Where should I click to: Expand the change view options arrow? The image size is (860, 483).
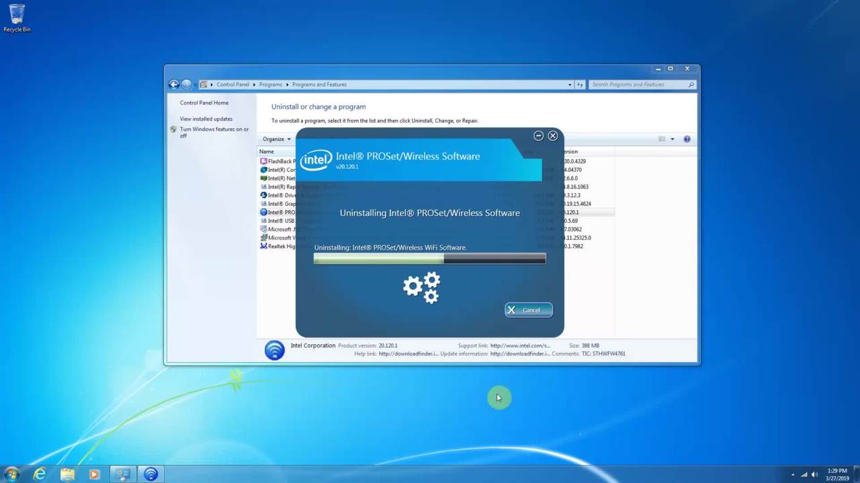(x=672, y=139)
